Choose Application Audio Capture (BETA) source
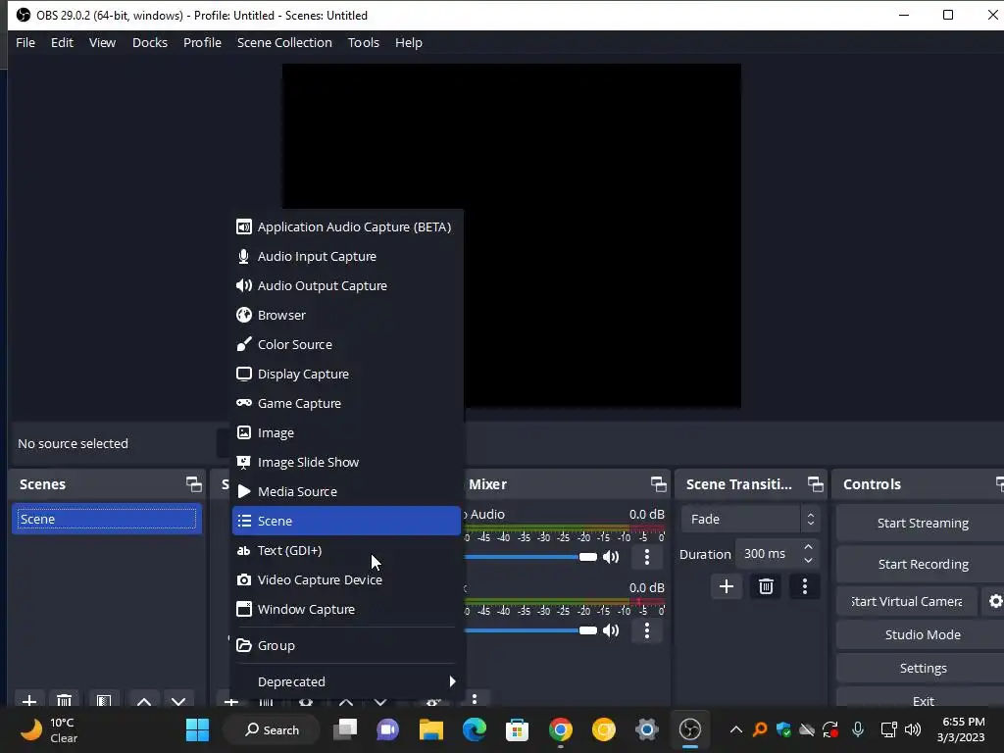 pyautogui.click(x=346, y=226)
